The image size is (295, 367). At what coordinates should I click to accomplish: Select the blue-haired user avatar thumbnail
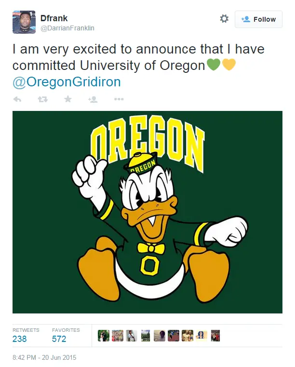(x=201, y=336)
